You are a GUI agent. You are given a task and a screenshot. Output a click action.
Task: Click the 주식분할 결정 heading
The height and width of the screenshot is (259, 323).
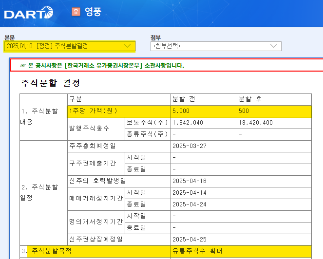[51, 83]
